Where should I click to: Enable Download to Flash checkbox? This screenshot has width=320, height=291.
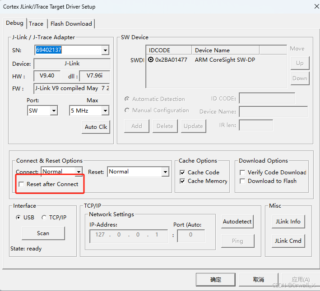pyautogui.click(x=242, y=181)
